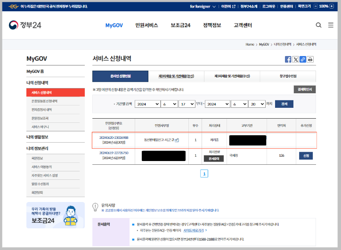Open 인증센터 in top bar
Screen dimensions: 341x250
[286, 6]
